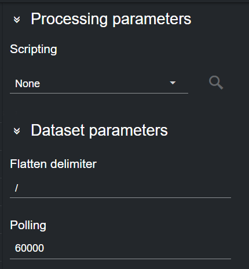Toggle the Processing parameters section heading

(111, 19)
